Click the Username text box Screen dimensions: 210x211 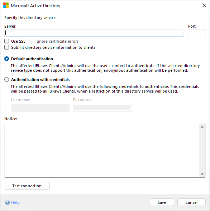pyautogui.click(x=40, y=108)
